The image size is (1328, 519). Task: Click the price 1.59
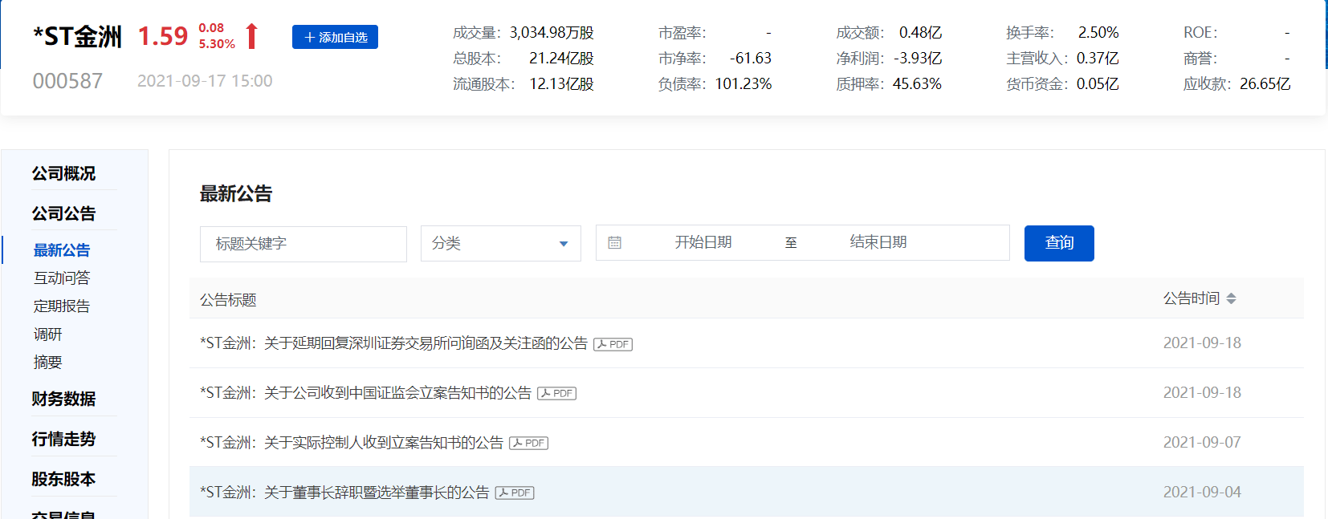point(162,36)
